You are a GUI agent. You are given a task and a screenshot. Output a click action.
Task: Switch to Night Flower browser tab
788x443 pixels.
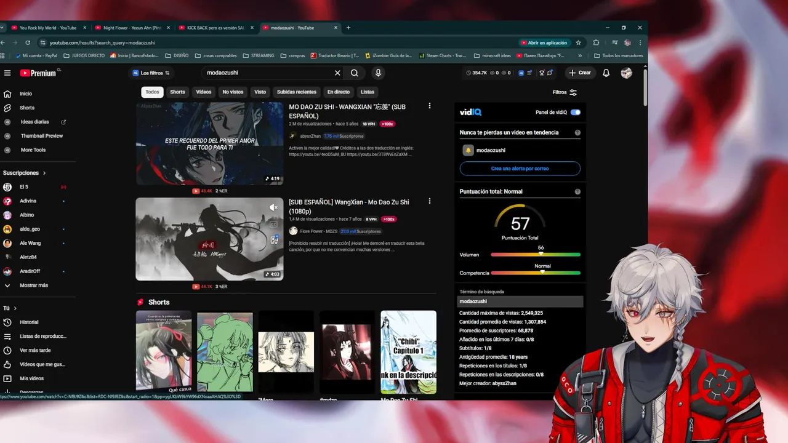(x=132, y=28)
